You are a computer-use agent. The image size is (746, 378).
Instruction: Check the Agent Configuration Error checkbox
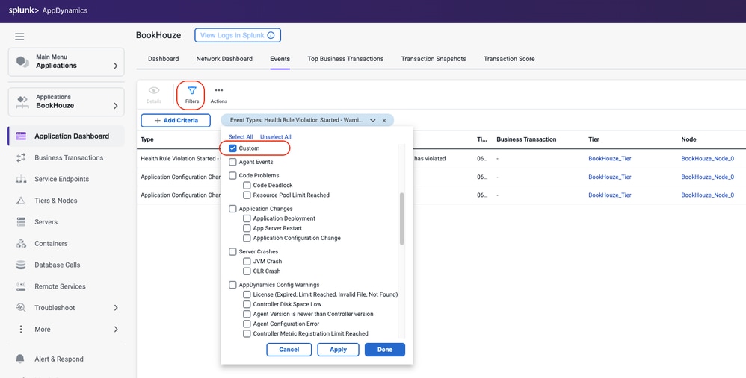point(247,324)
